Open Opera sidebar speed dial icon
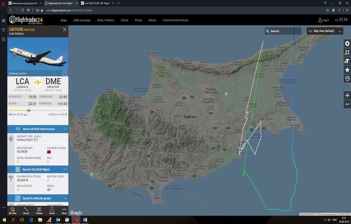 [x=3, y=21]
